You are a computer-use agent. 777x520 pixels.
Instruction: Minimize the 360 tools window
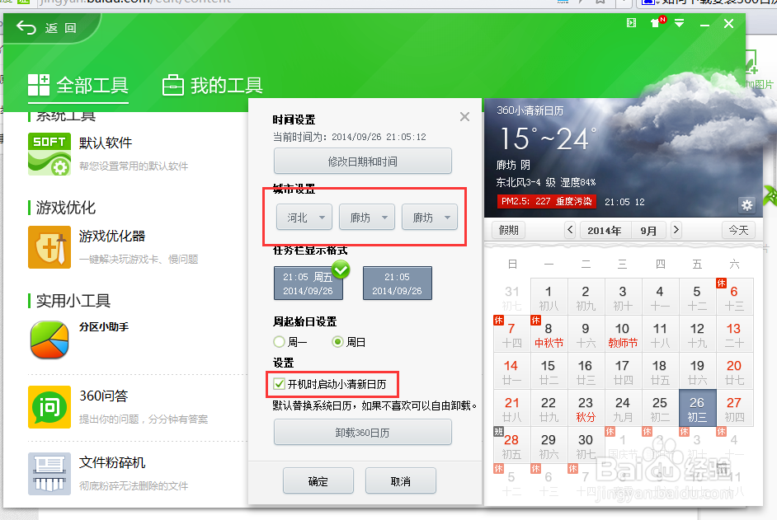coord(704,25)
